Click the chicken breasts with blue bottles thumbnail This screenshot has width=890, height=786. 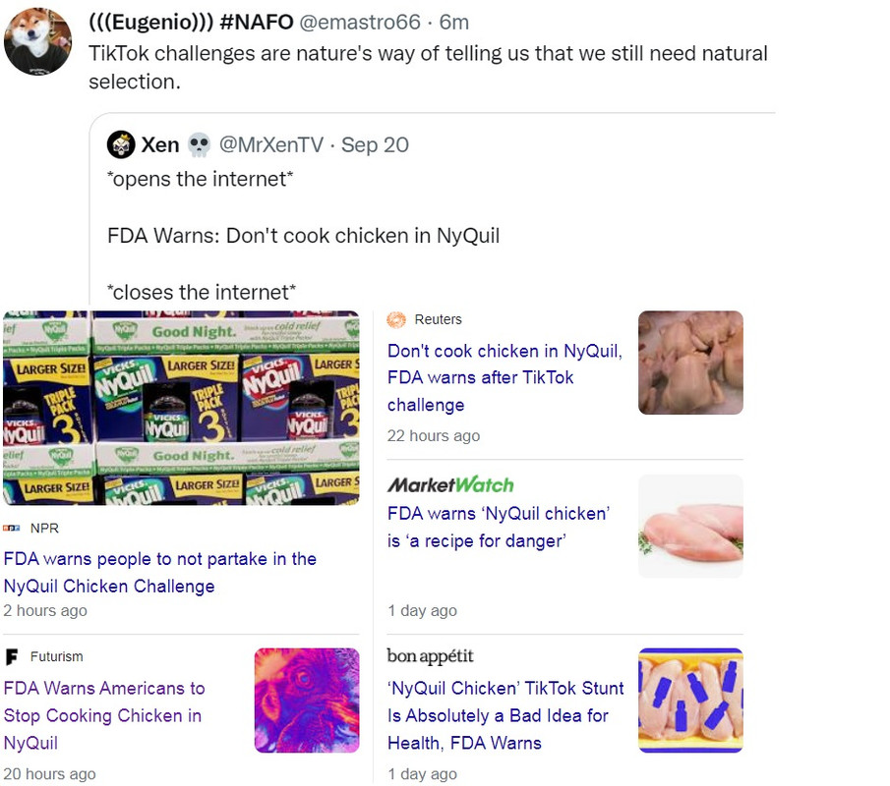[x=690, y=701]
